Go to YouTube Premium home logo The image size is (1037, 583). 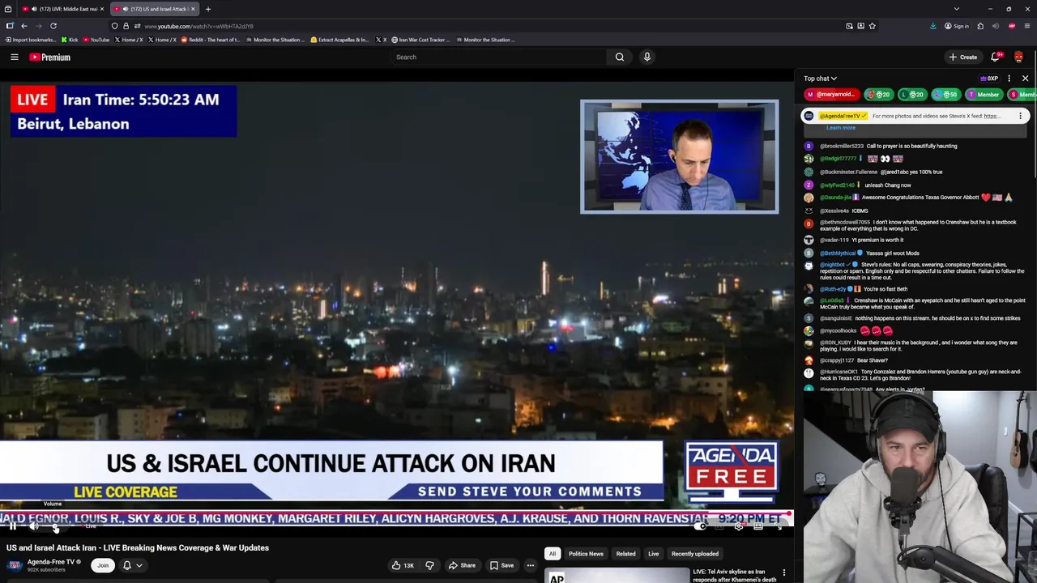(50, 57)
